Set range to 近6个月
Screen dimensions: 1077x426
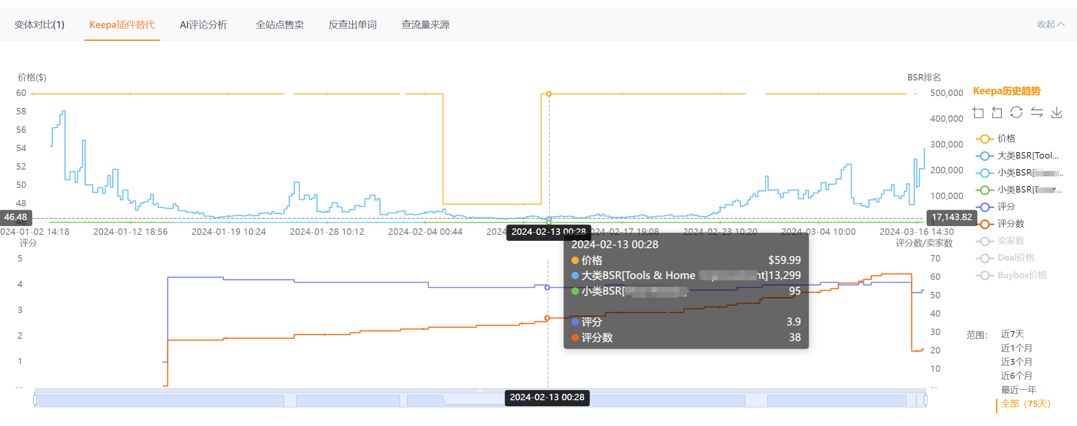tap(1017, 376)
